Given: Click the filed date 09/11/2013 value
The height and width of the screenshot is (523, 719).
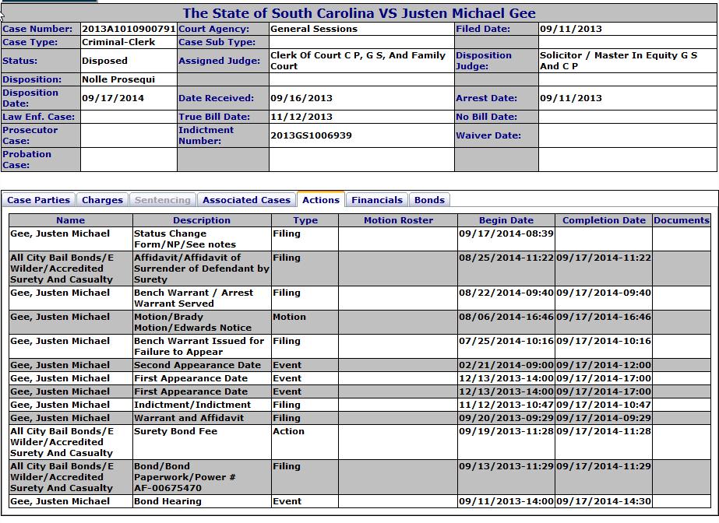Looking at the screenshot, I should [x=570, y=29].
